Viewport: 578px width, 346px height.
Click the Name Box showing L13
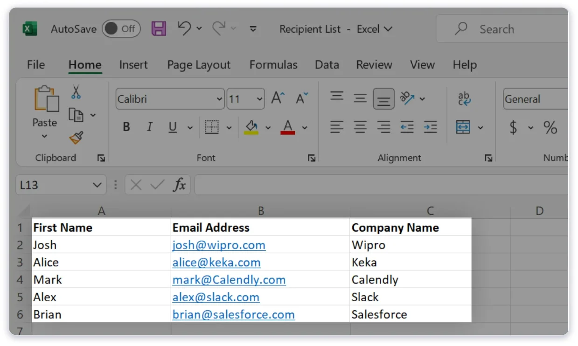[61, 185]
